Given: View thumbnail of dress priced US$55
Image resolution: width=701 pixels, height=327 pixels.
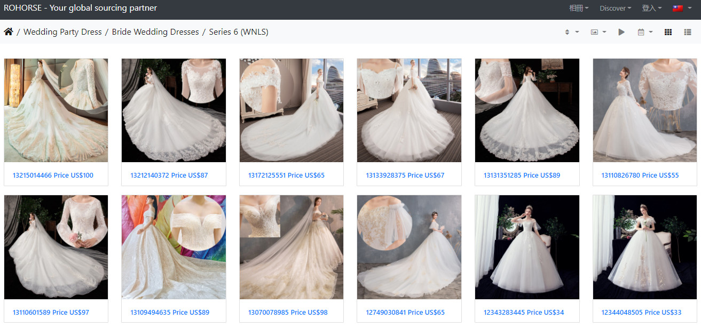Looking at the screenshot, I should pos(644,110).
